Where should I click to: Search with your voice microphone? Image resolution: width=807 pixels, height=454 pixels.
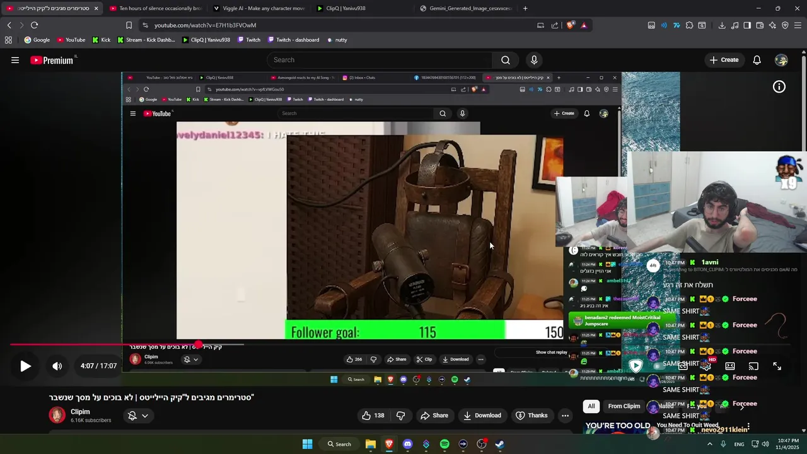coord(534,60)
